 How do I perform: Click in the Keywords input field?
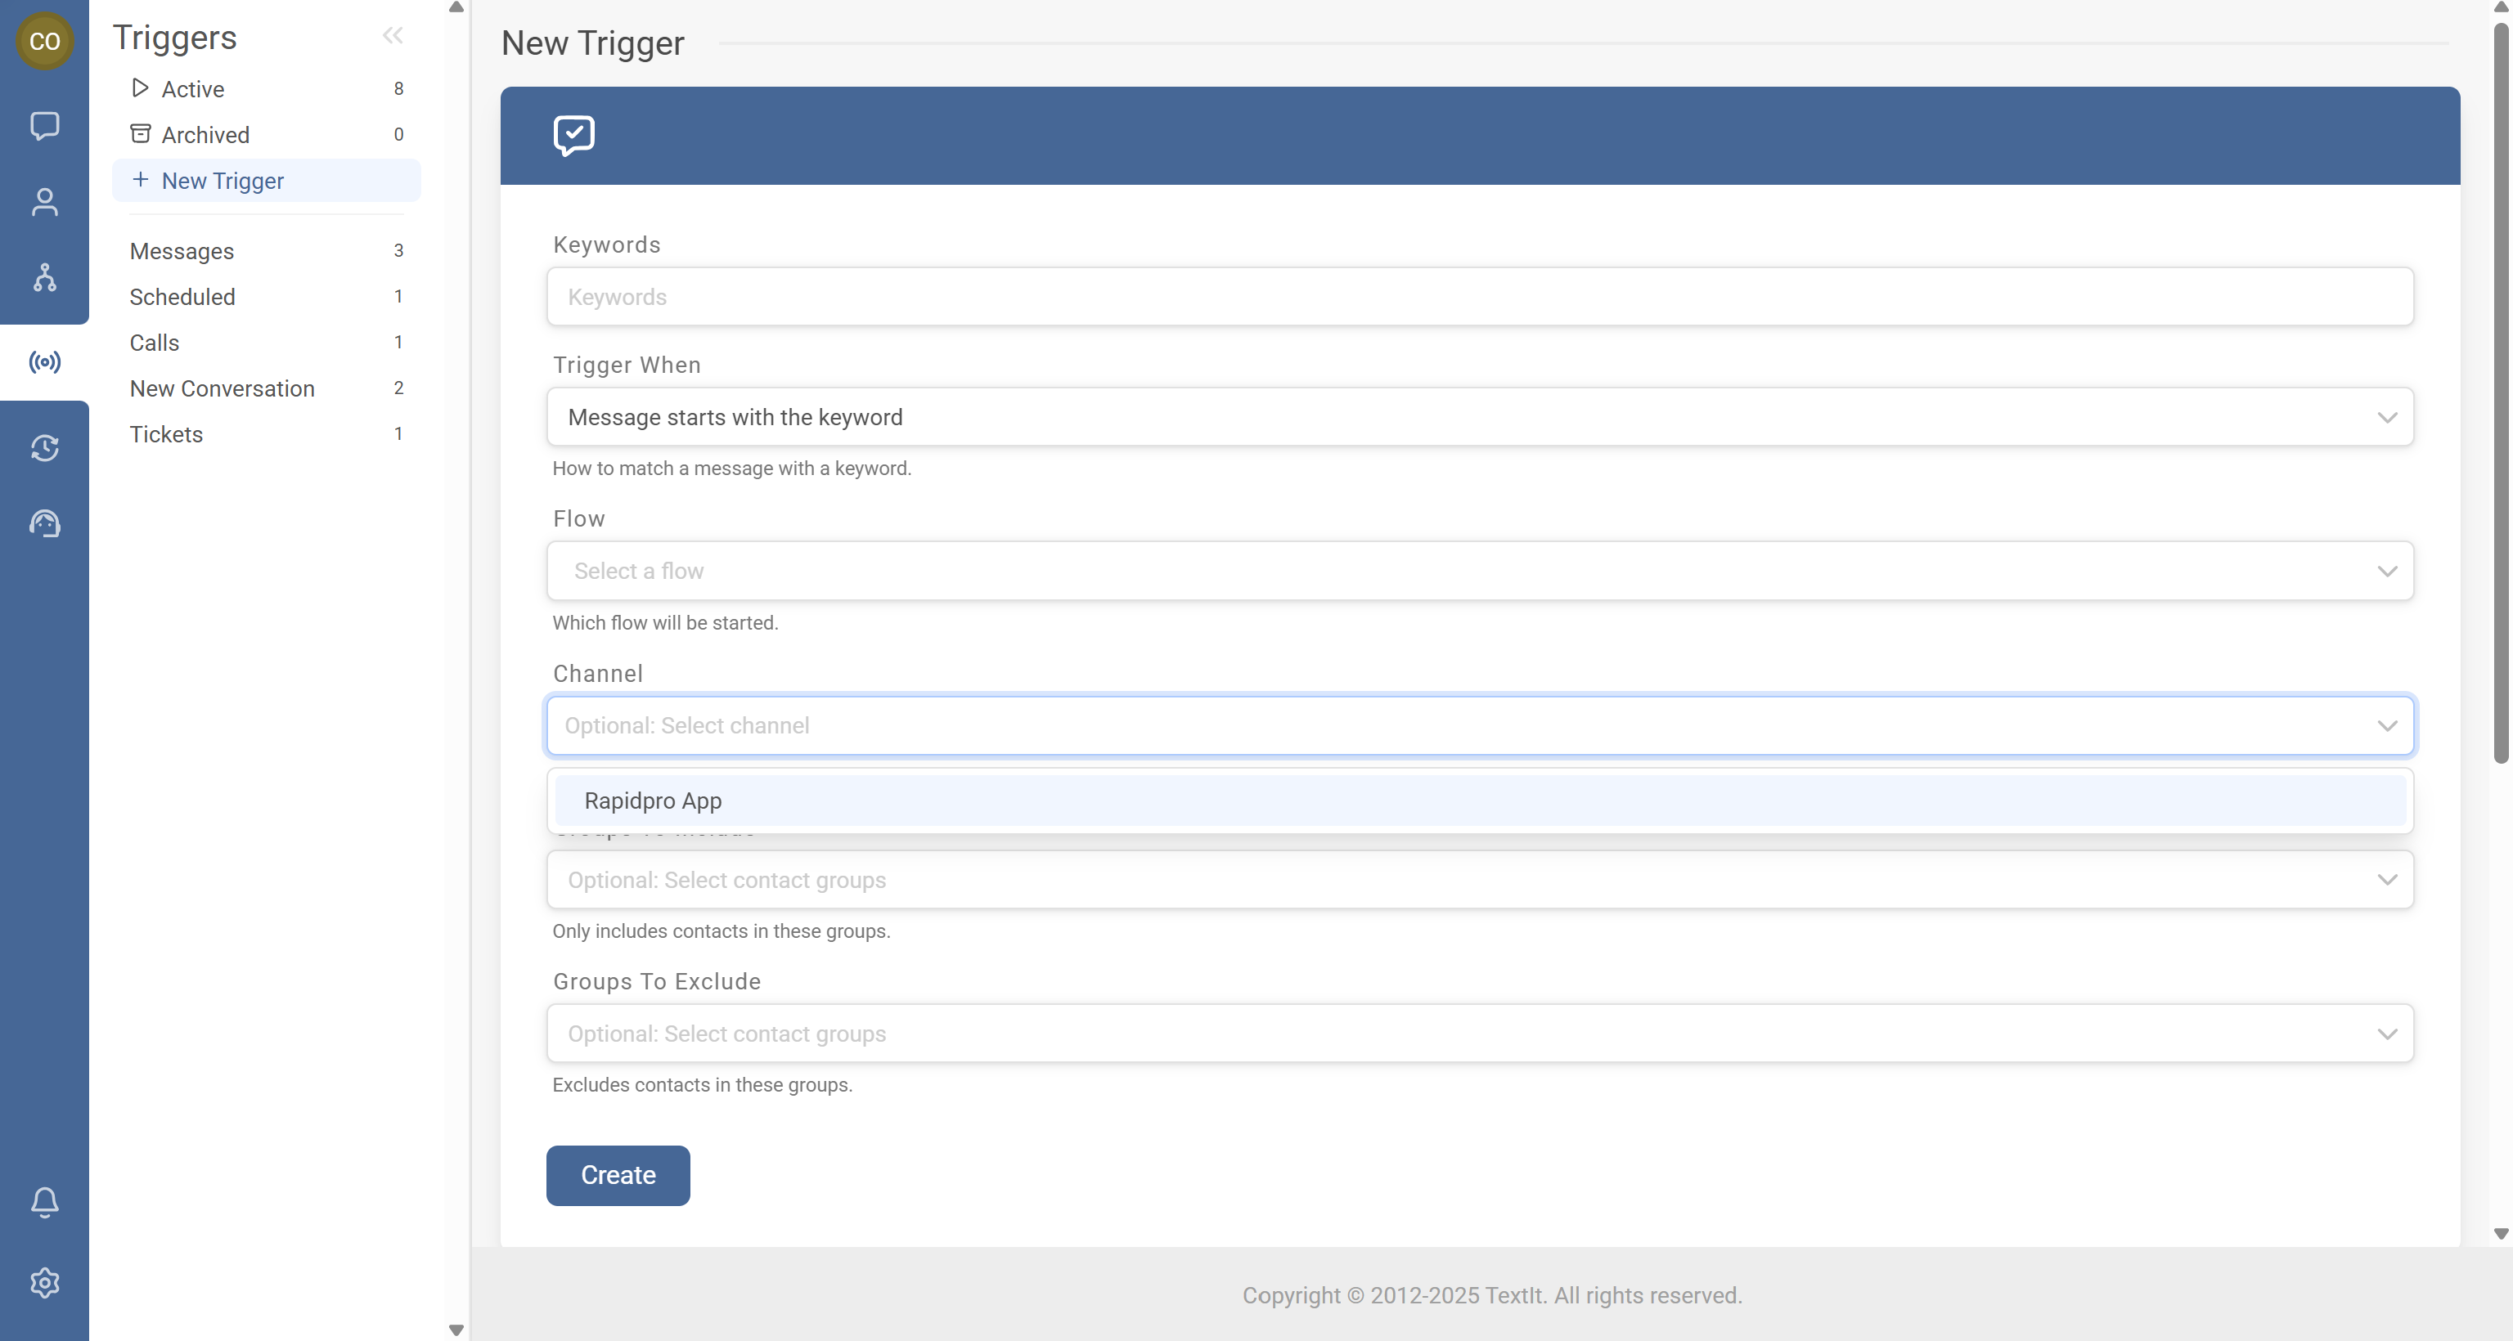pos(1479,297)
